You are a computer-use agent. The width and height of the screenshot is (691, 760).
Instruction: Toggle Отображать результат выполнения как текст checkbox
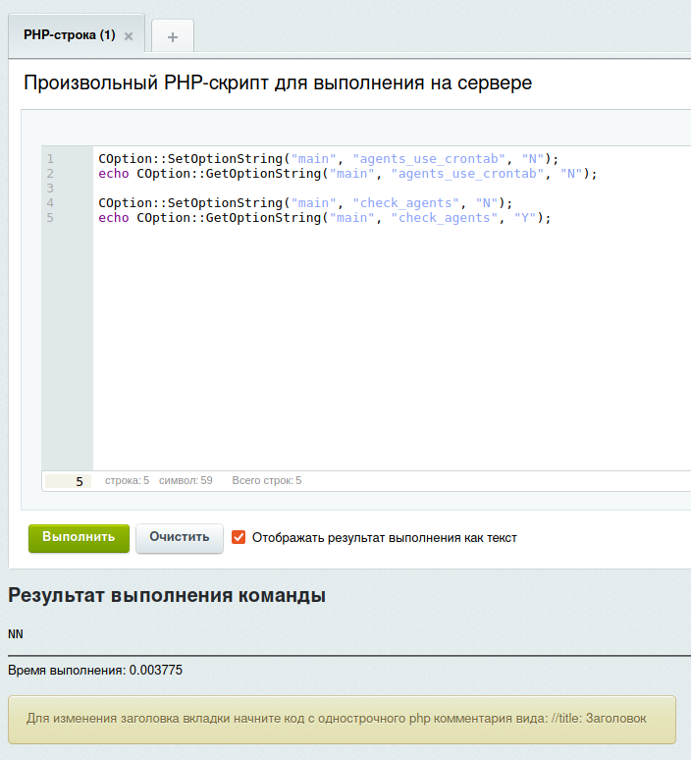tap(239, 537)
